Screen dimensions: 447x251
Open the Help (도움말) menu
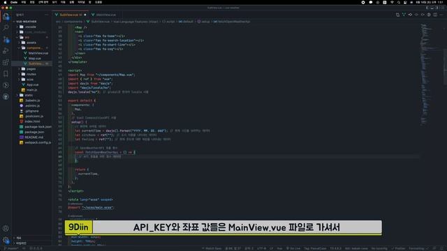click(98, 2)
